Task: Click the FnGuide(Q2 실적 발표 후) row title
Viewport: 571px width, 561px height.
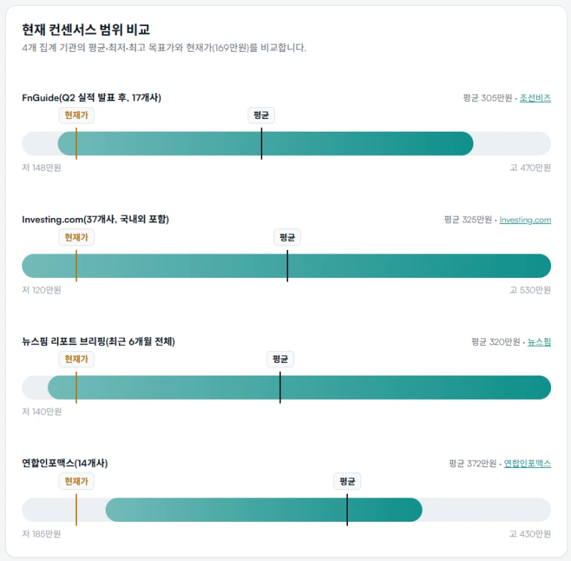Action: coord(92,98)
